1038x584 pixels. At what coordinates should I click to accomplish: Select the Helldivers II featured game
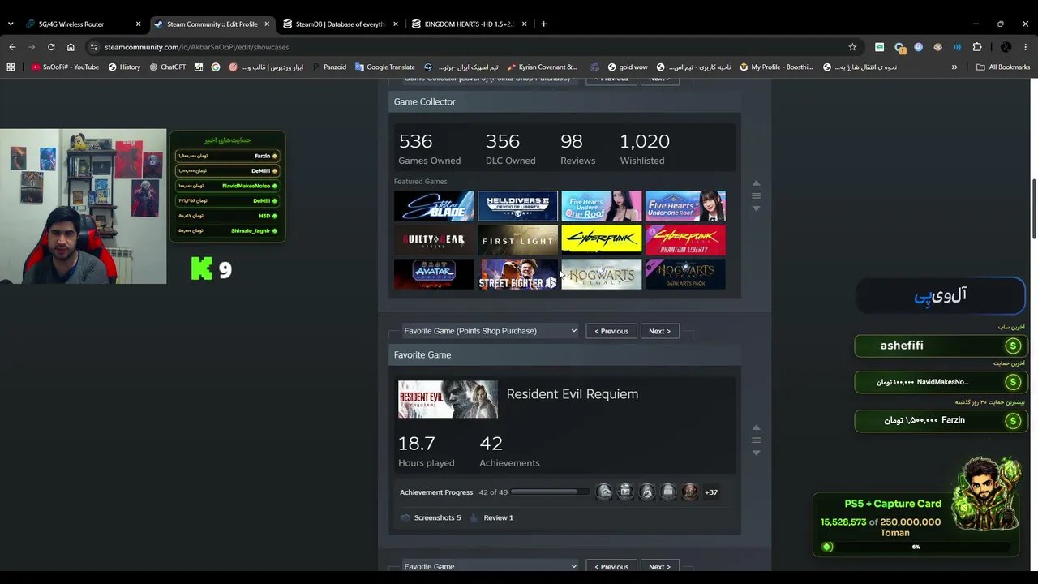pos(517,206)
